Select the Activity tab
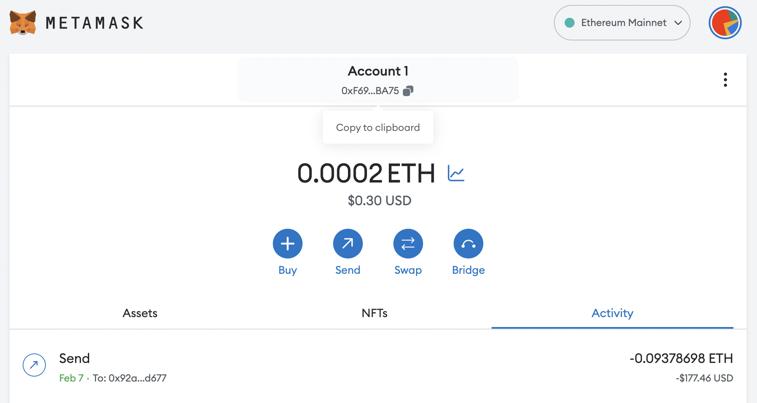 tap(613, 313)
